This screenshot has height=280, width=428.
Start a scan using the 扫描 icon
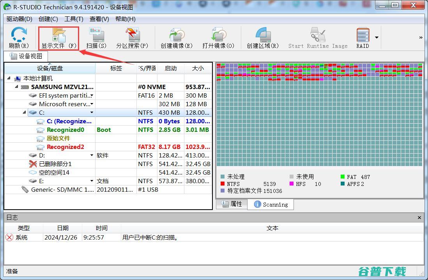pyautogui.click(x=96, y=37)
